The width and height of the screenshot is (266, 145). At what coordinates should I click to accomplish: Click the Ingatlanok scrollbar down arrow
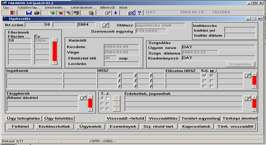(x=255, y=87)
